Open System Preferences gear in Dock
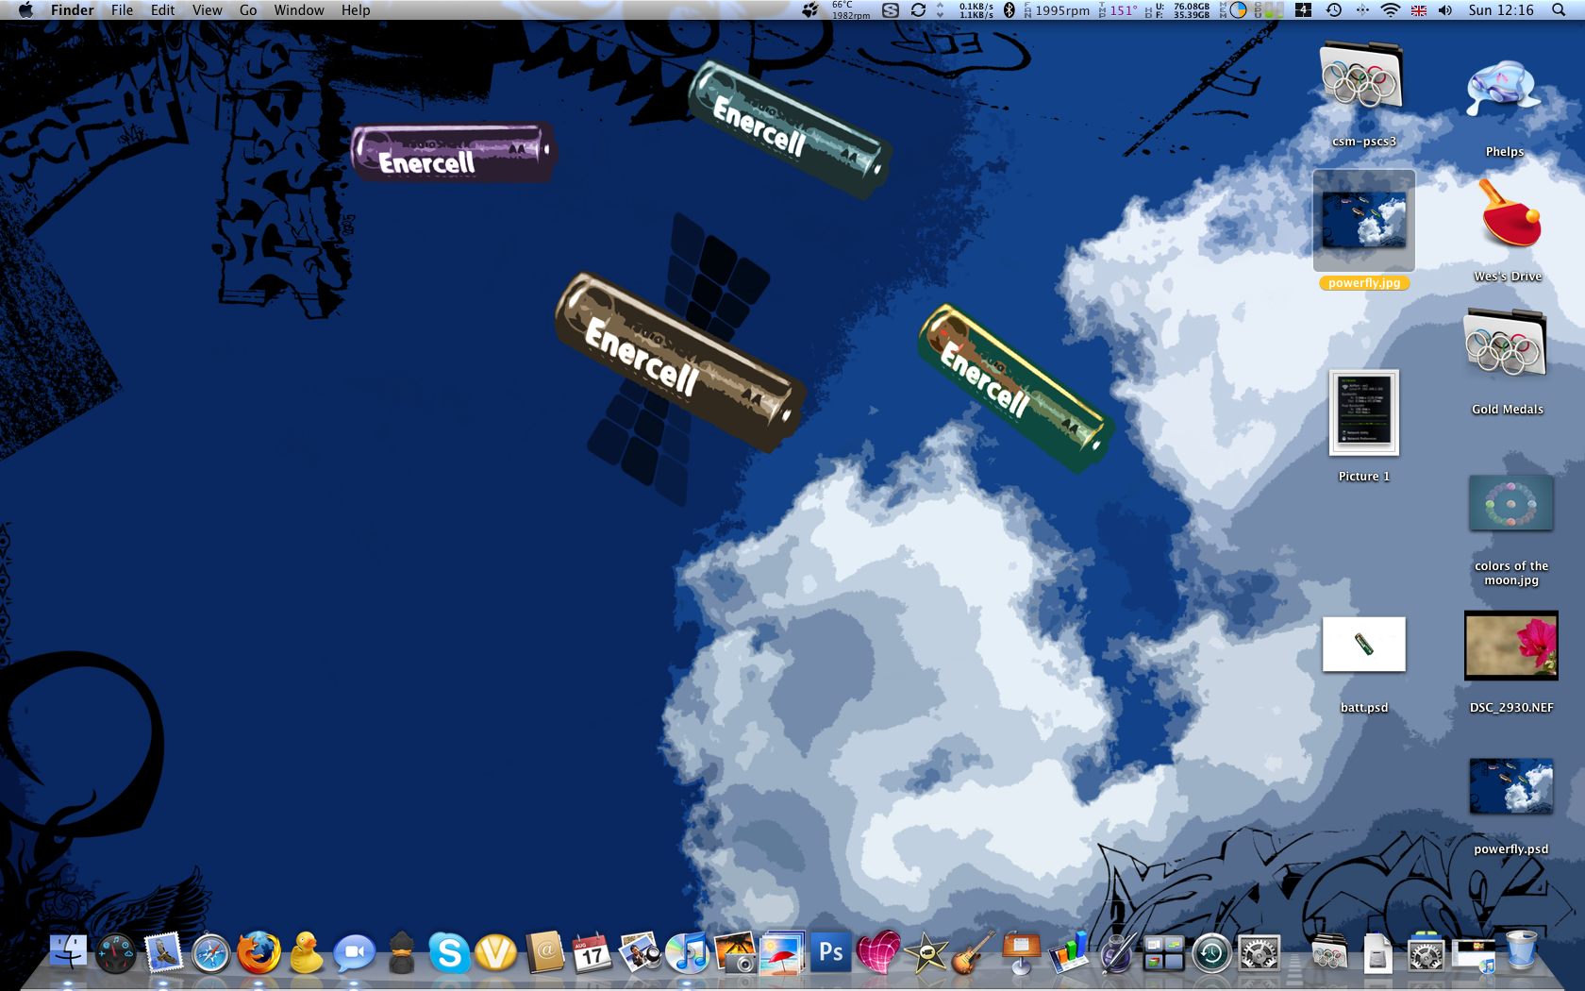 (x=1259, y=952)
